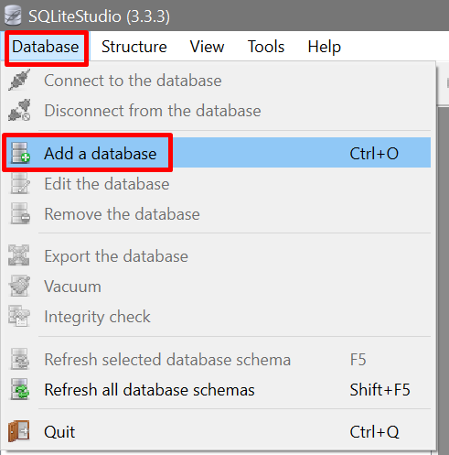The width and height of the screenshot is (449, 455).
Task: Select Refresh all database schemas entry
Action: click(x=217, y=389)
